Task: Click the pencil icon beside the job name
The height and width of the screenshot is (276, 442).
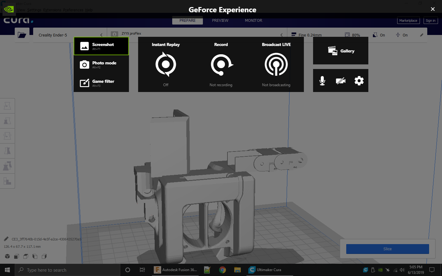Action: point(6,239)
